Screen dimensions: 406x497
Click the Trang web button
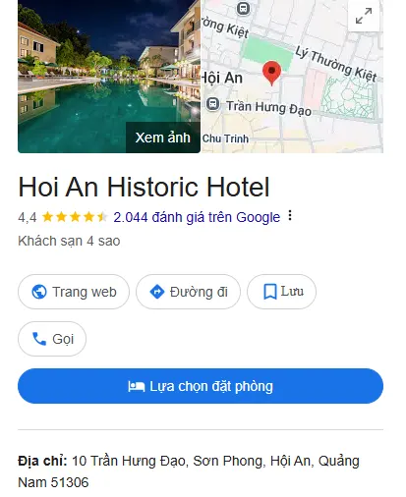[x=74, y=292]
